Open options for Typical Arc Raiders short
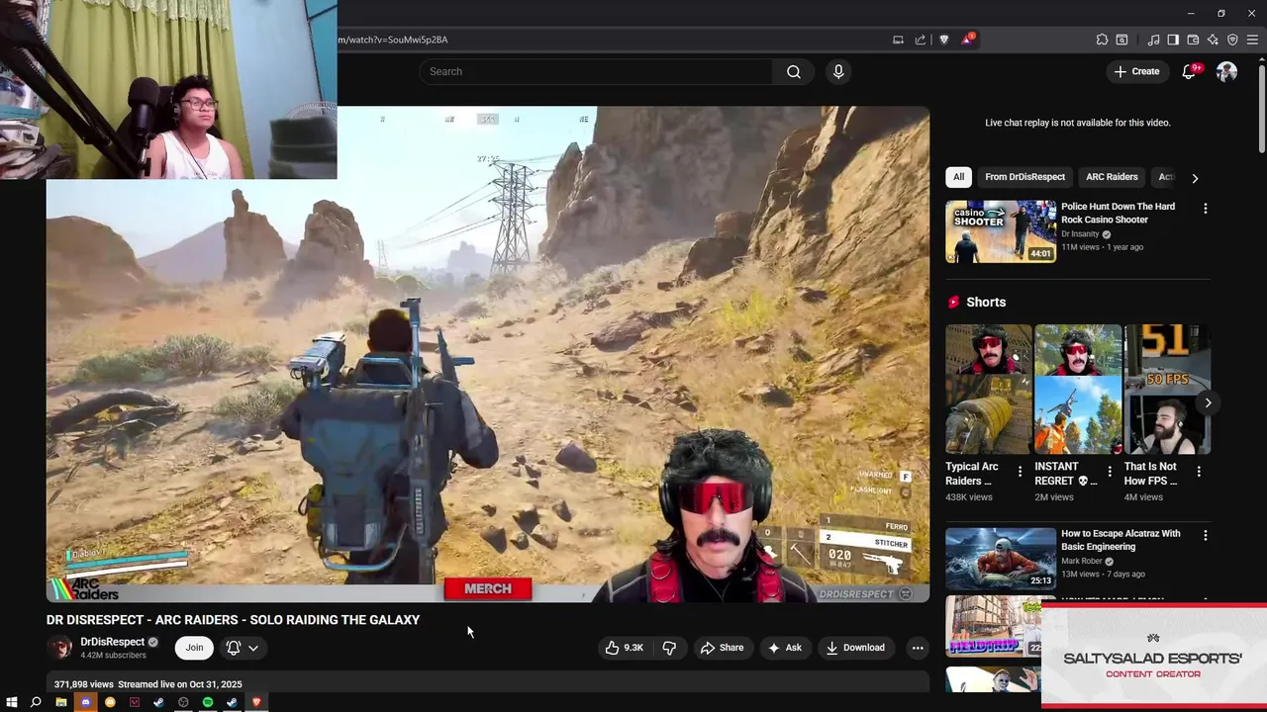Viewport: 1267px width, 712px height. [x=1020, y=472]
